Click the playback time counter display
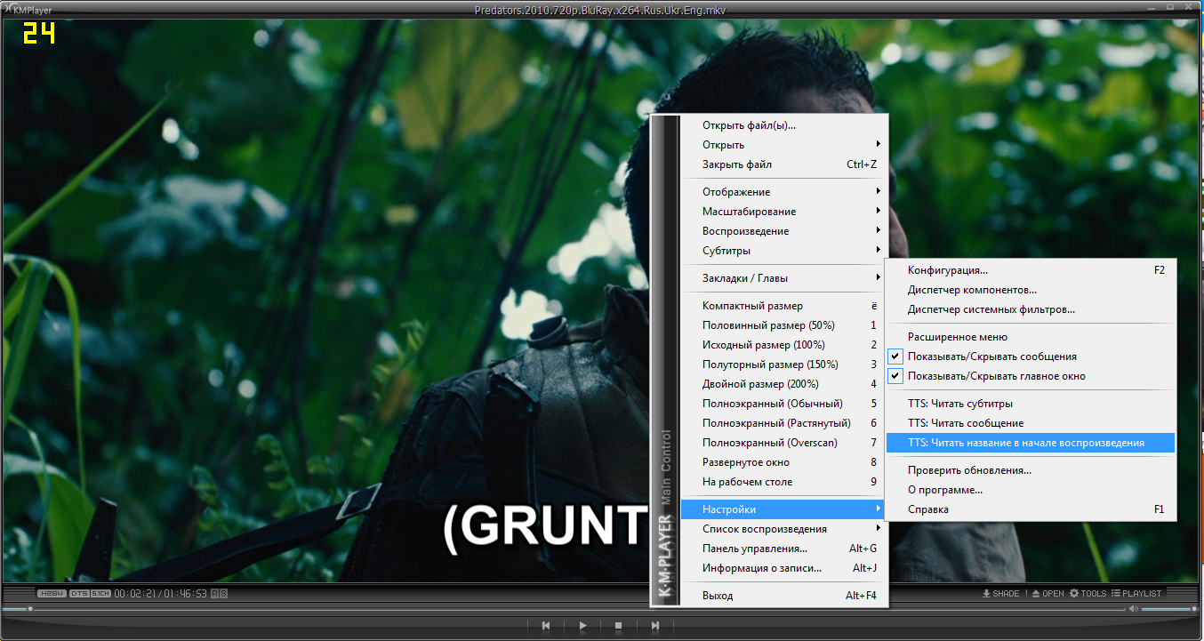The image size is (1204, 641). point(161,593)
